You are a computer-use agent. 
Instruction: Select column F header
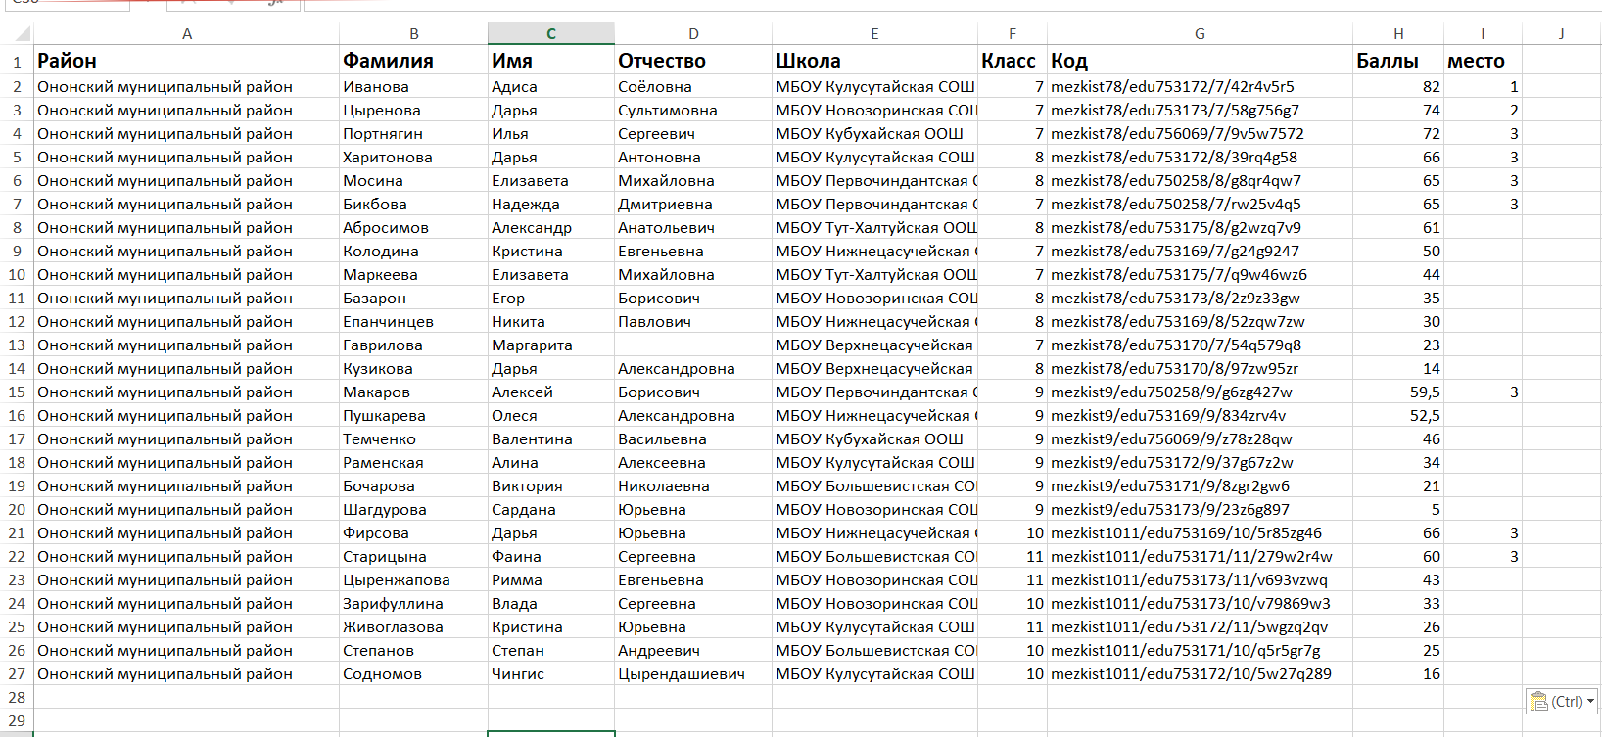click(1013, 33)
